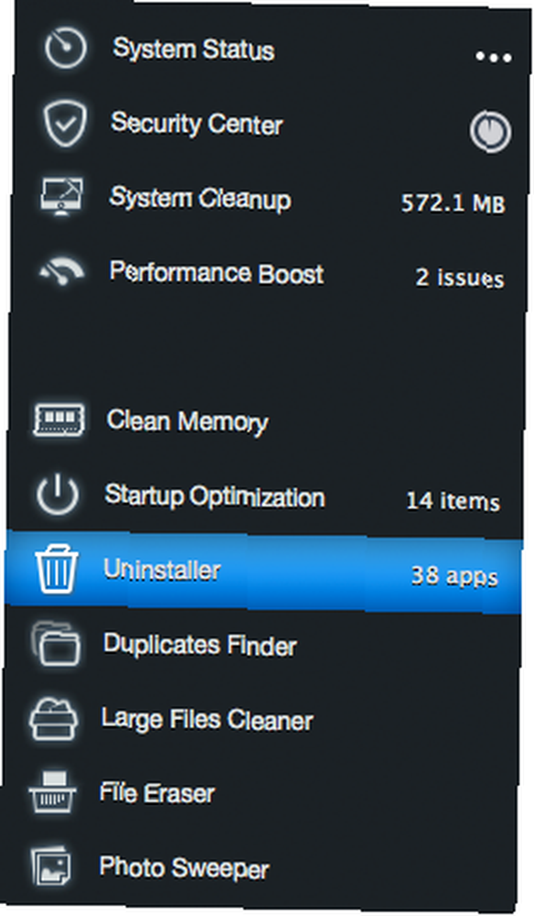Click the Security Center shield icon
The width and height of the screenshot is (534, 916).
(x=65, y=124)
